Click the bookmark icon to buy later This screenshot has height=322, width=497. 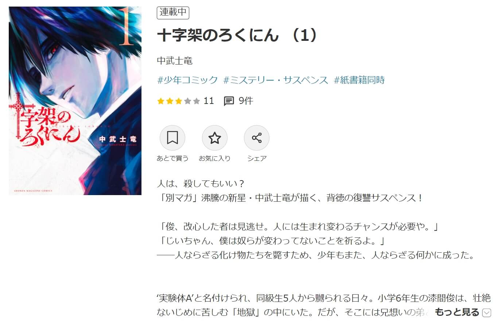point(172,138)
